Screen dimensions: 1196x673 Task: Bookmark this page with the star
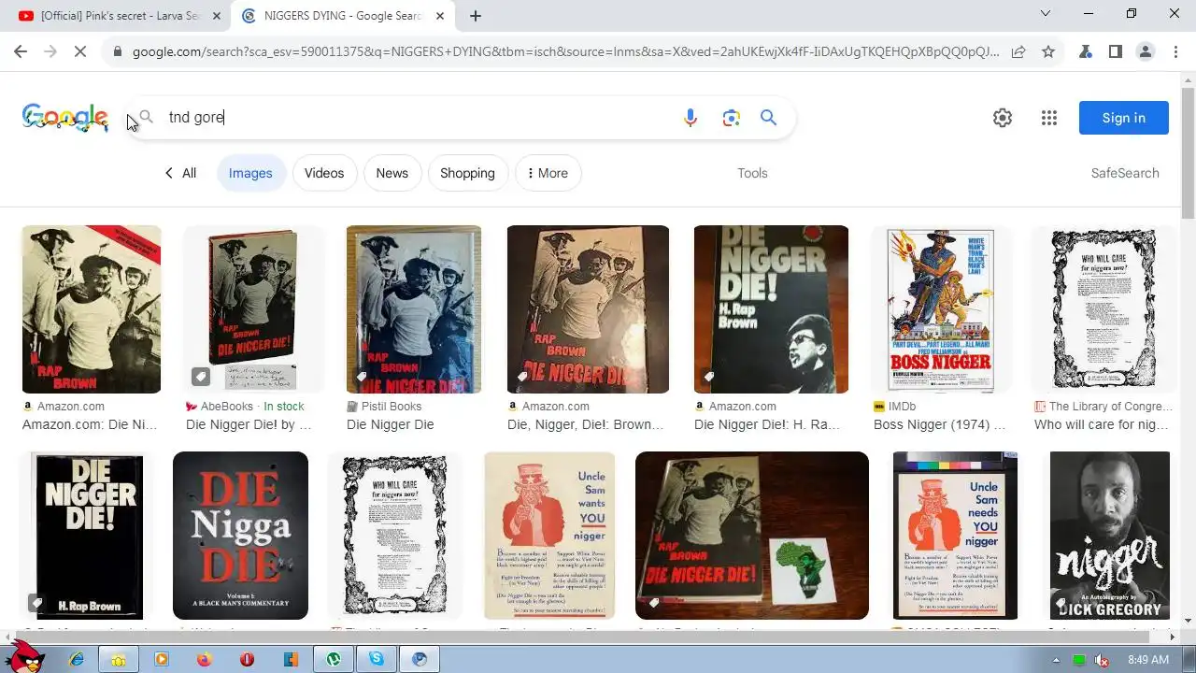point(1048,51)
